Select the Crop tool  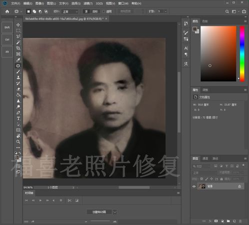(x=18, y=48)
